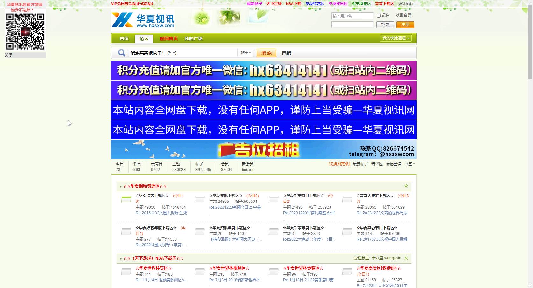Open the forum icon for 华夏军事节目下载区
This screenshot has height=288, width=533.
tap(274, 199)
